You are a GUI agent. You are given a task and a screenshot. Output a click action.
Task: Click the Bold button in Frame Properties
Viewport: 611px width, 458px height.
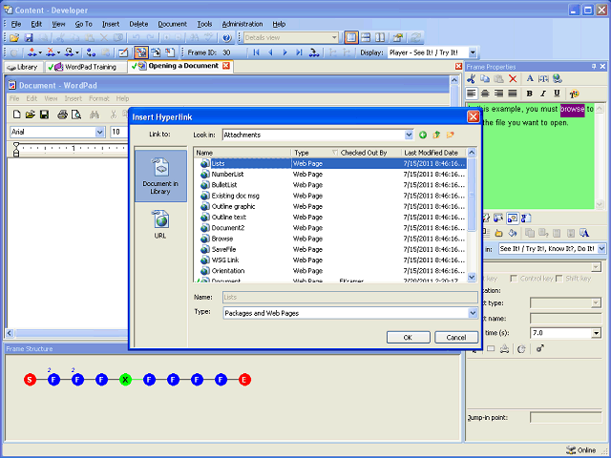pyautogui.click(x=528, y=94)
